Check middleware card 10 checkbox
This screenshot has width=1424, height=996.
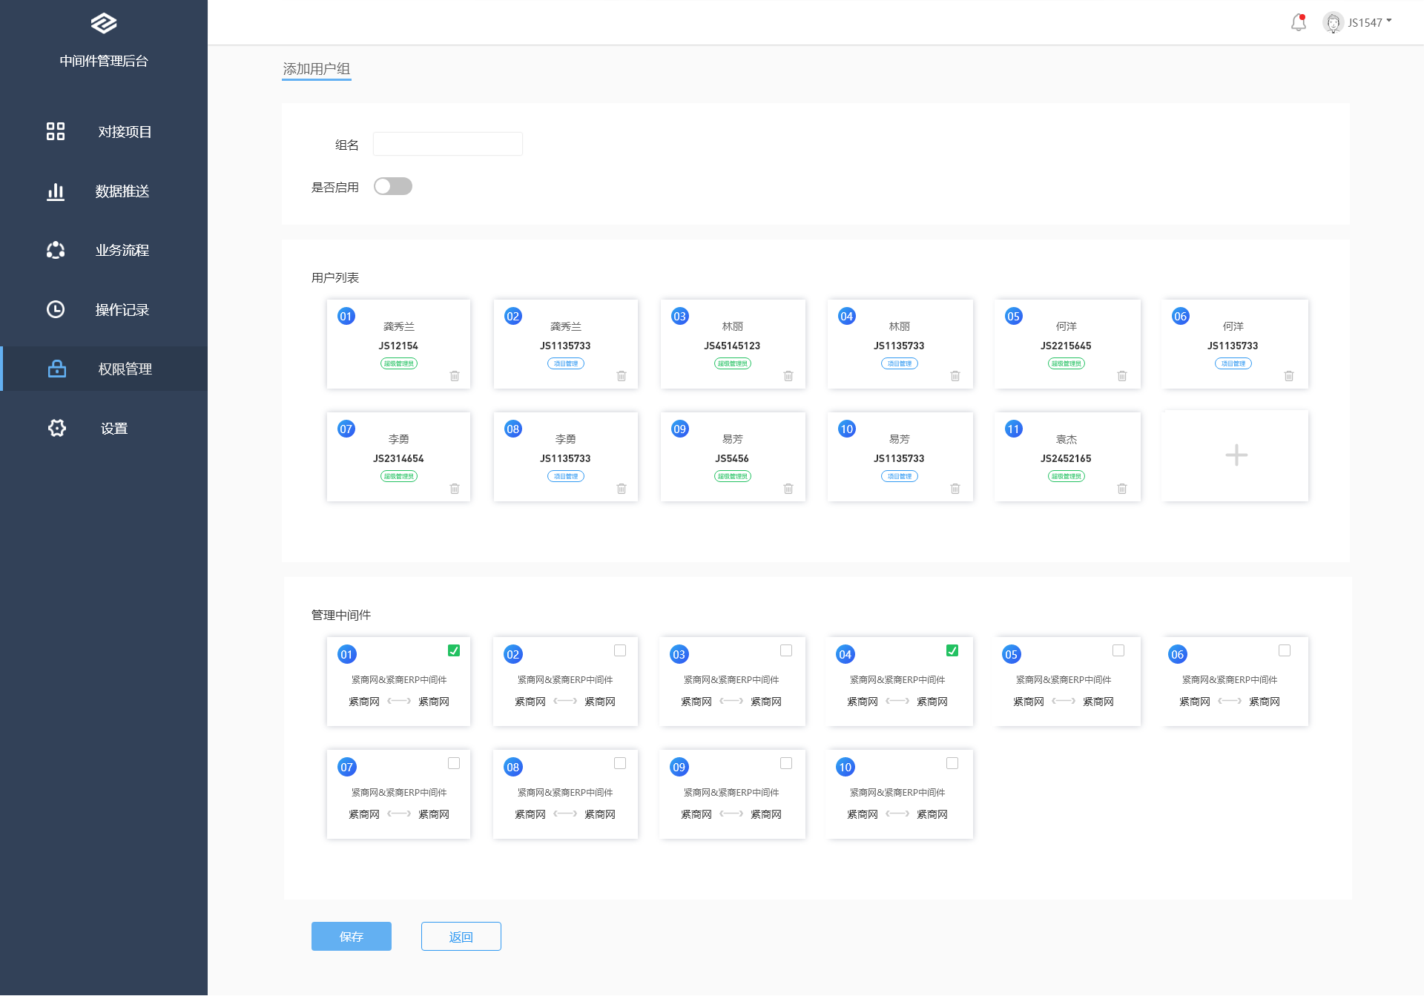pyautogui.click(x=952, y=763)
